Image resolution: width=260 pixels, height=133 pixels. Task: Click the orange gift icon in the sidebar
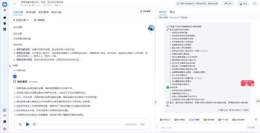(5, 116)
